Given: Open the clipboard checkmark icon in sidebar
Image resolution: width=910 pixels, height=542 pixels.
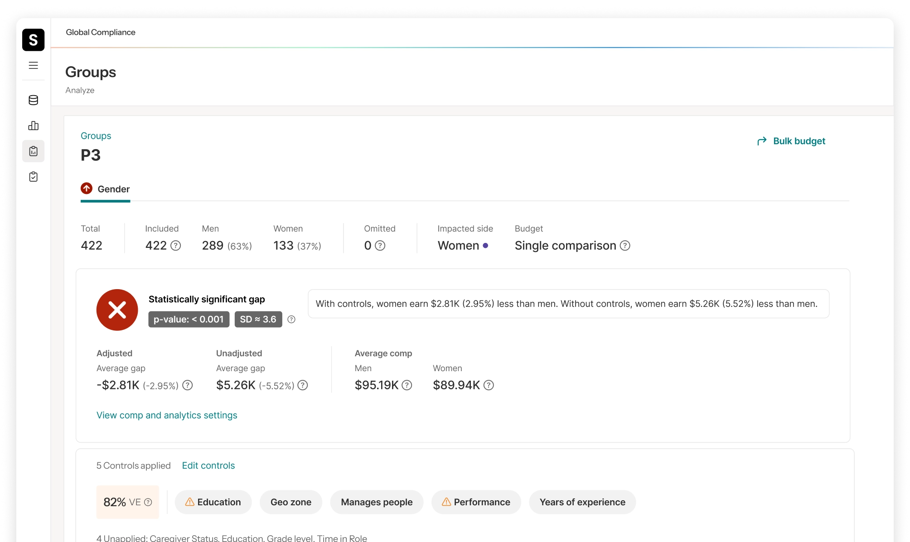Looking at the screenshot, I should tap(34, 177).
